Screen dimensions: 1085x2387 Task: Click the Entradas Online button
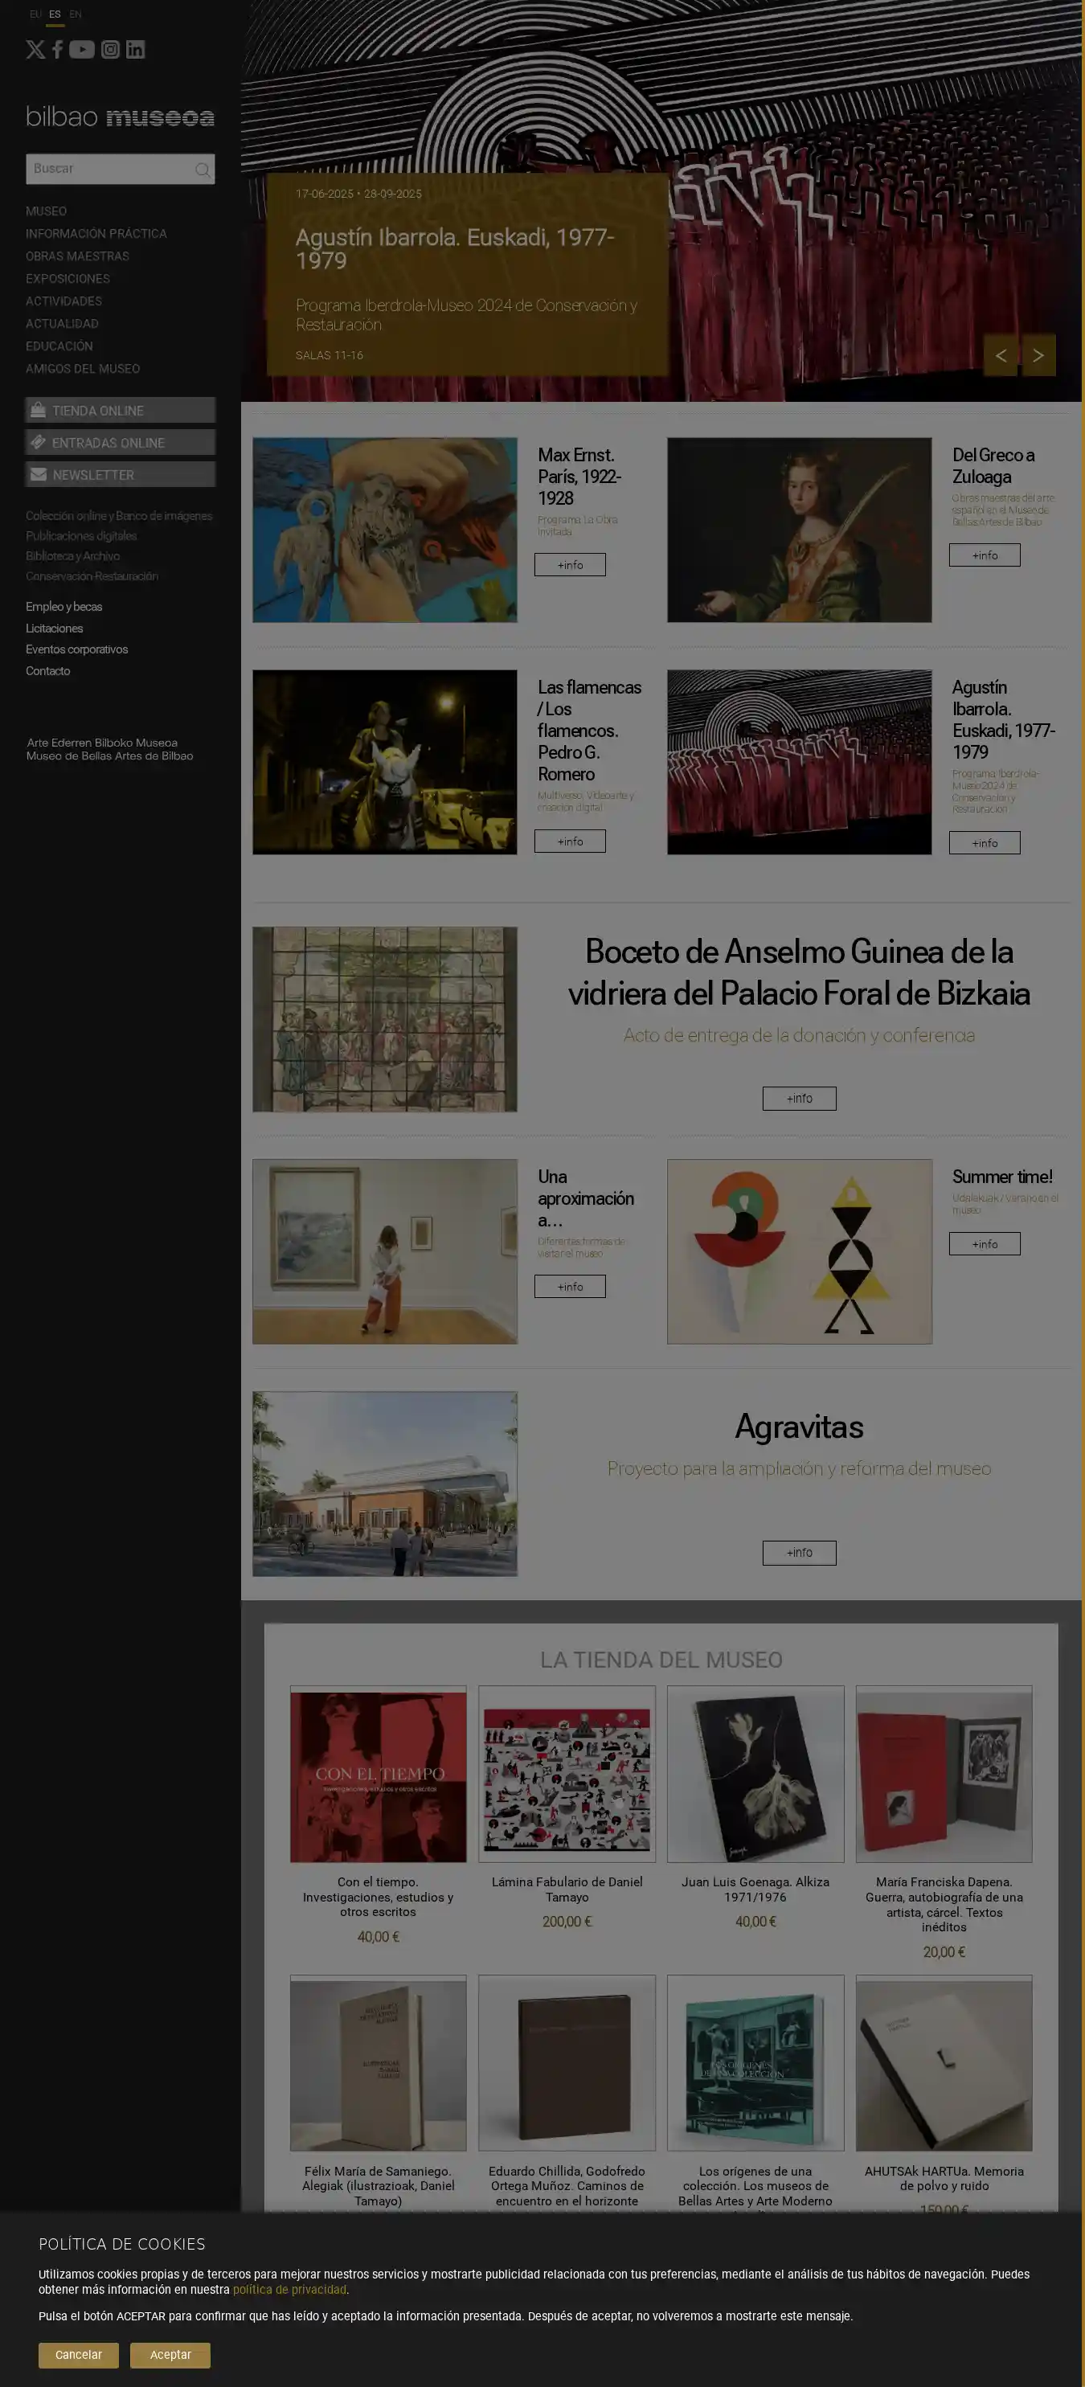[x=121, y=443]
